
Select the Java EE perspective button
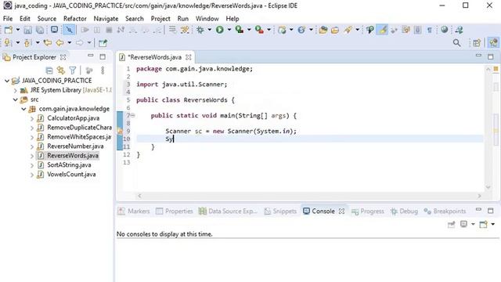[x=493, y=43]
